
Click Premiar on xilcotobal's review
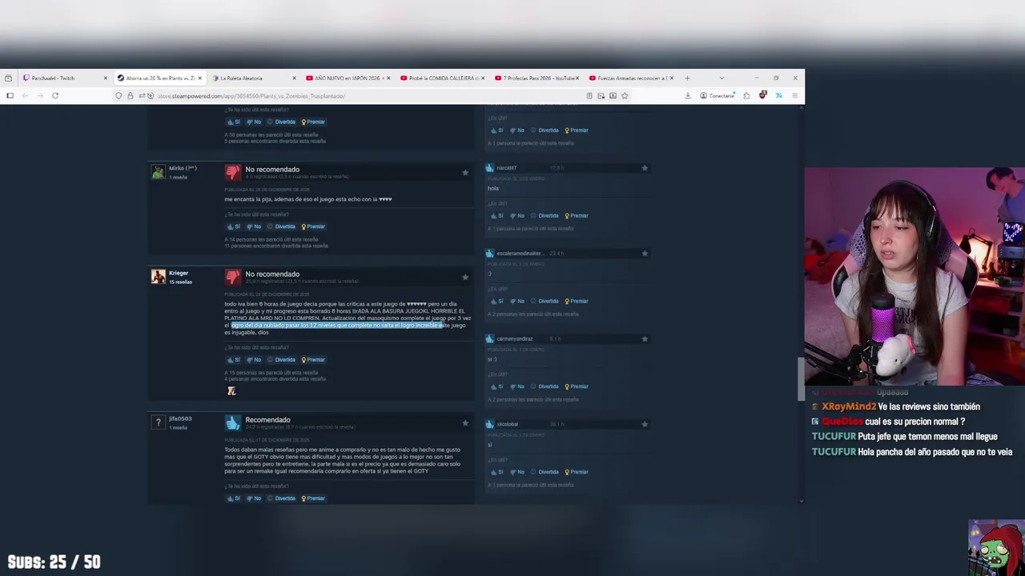(x=577, y=472)
